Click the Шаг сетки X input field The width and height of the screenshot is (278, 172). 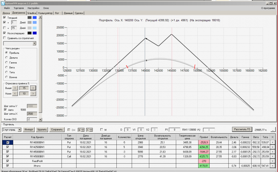coord(32,114)
